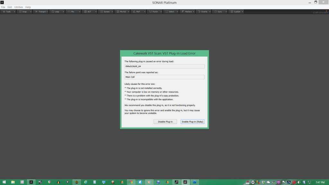The height and width of the screenshot is (185, 329).
Task: Expand the Events module dropdown arrow
Action: [210, 12]
